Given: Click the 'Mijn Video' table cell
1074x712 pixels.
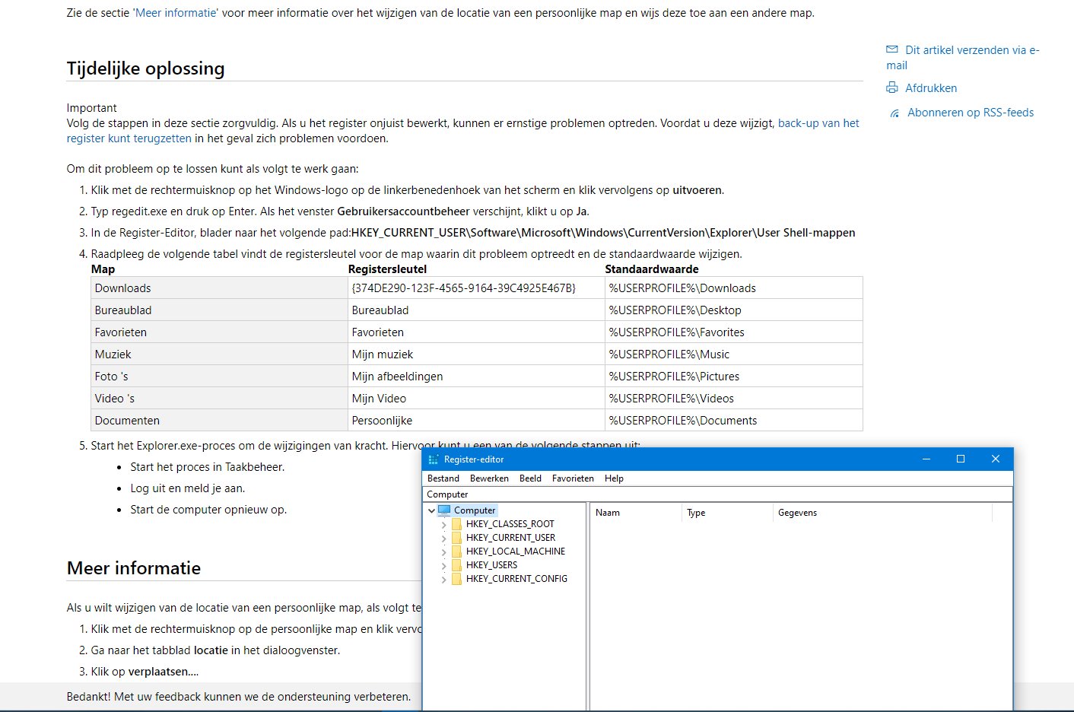Looking at the screenshot, I should (476, 399).
